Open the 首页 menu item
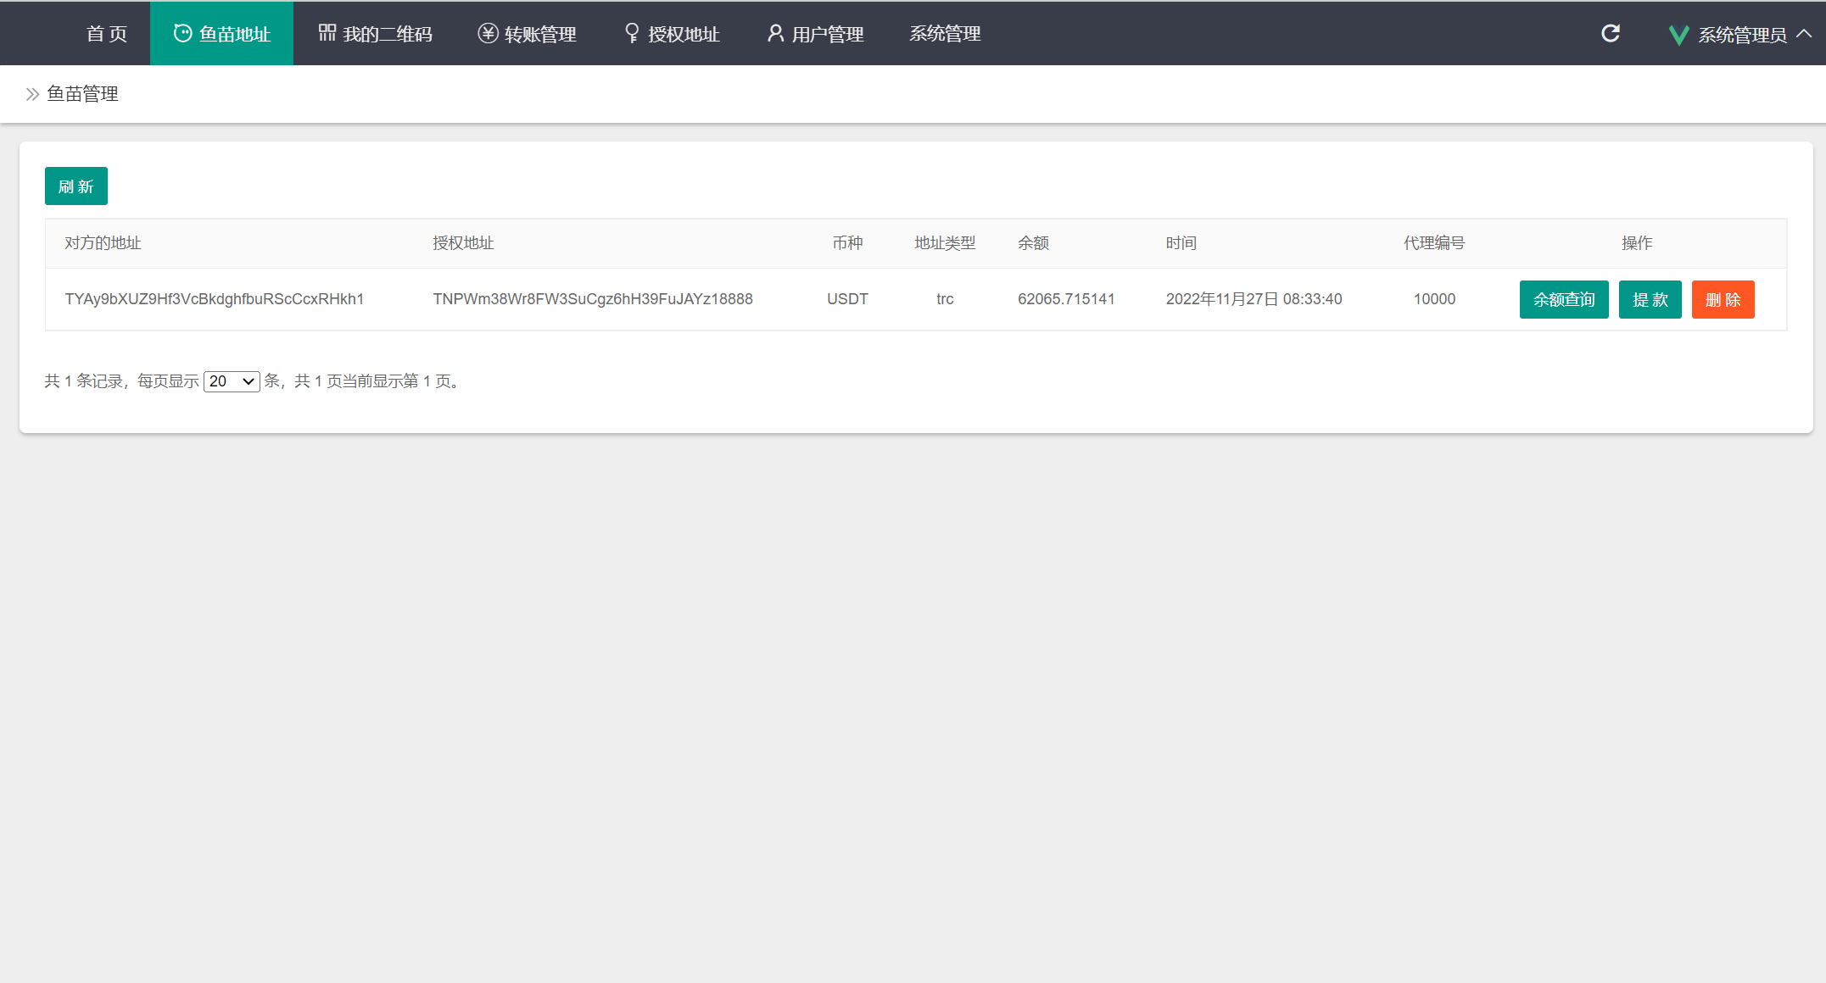Screen dimensions: 1826x983 click(107, 34)
